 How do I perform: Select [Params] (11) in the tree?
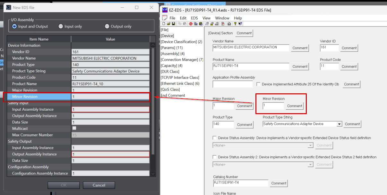pos(172,48)
